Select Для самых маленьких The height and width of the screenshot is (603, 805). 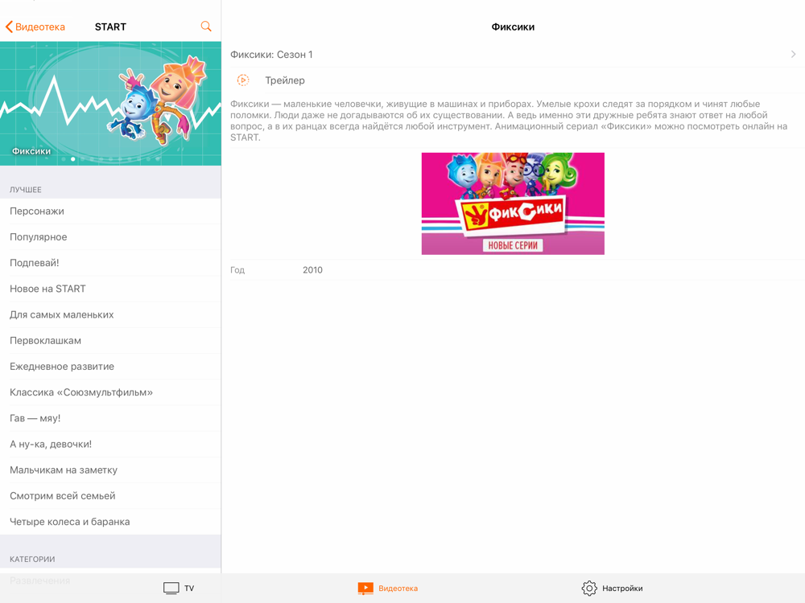tap(110, 315)
